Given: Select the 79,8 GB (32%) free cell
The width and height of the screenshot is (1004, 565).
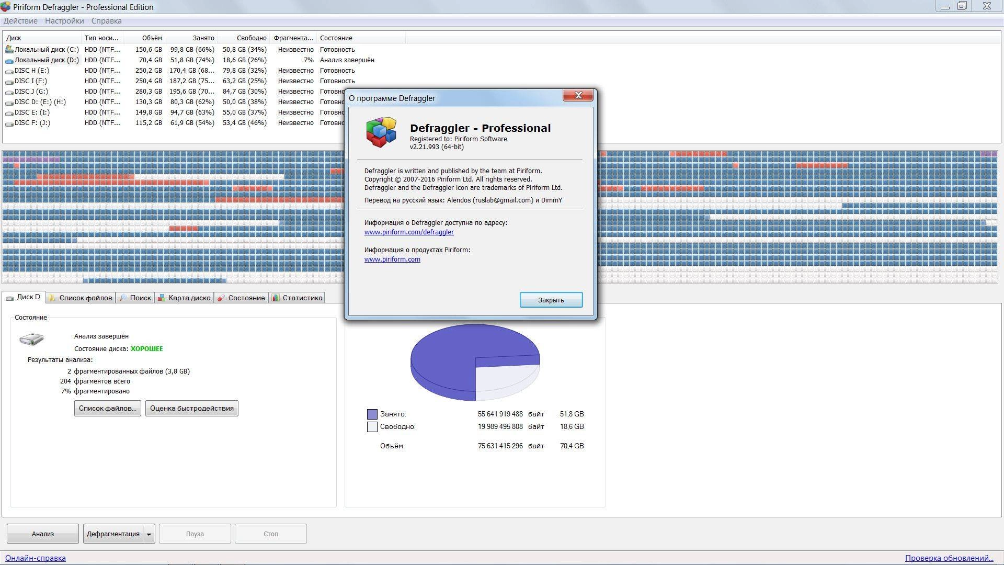Looking at the screenshot, I should point(245,71).
